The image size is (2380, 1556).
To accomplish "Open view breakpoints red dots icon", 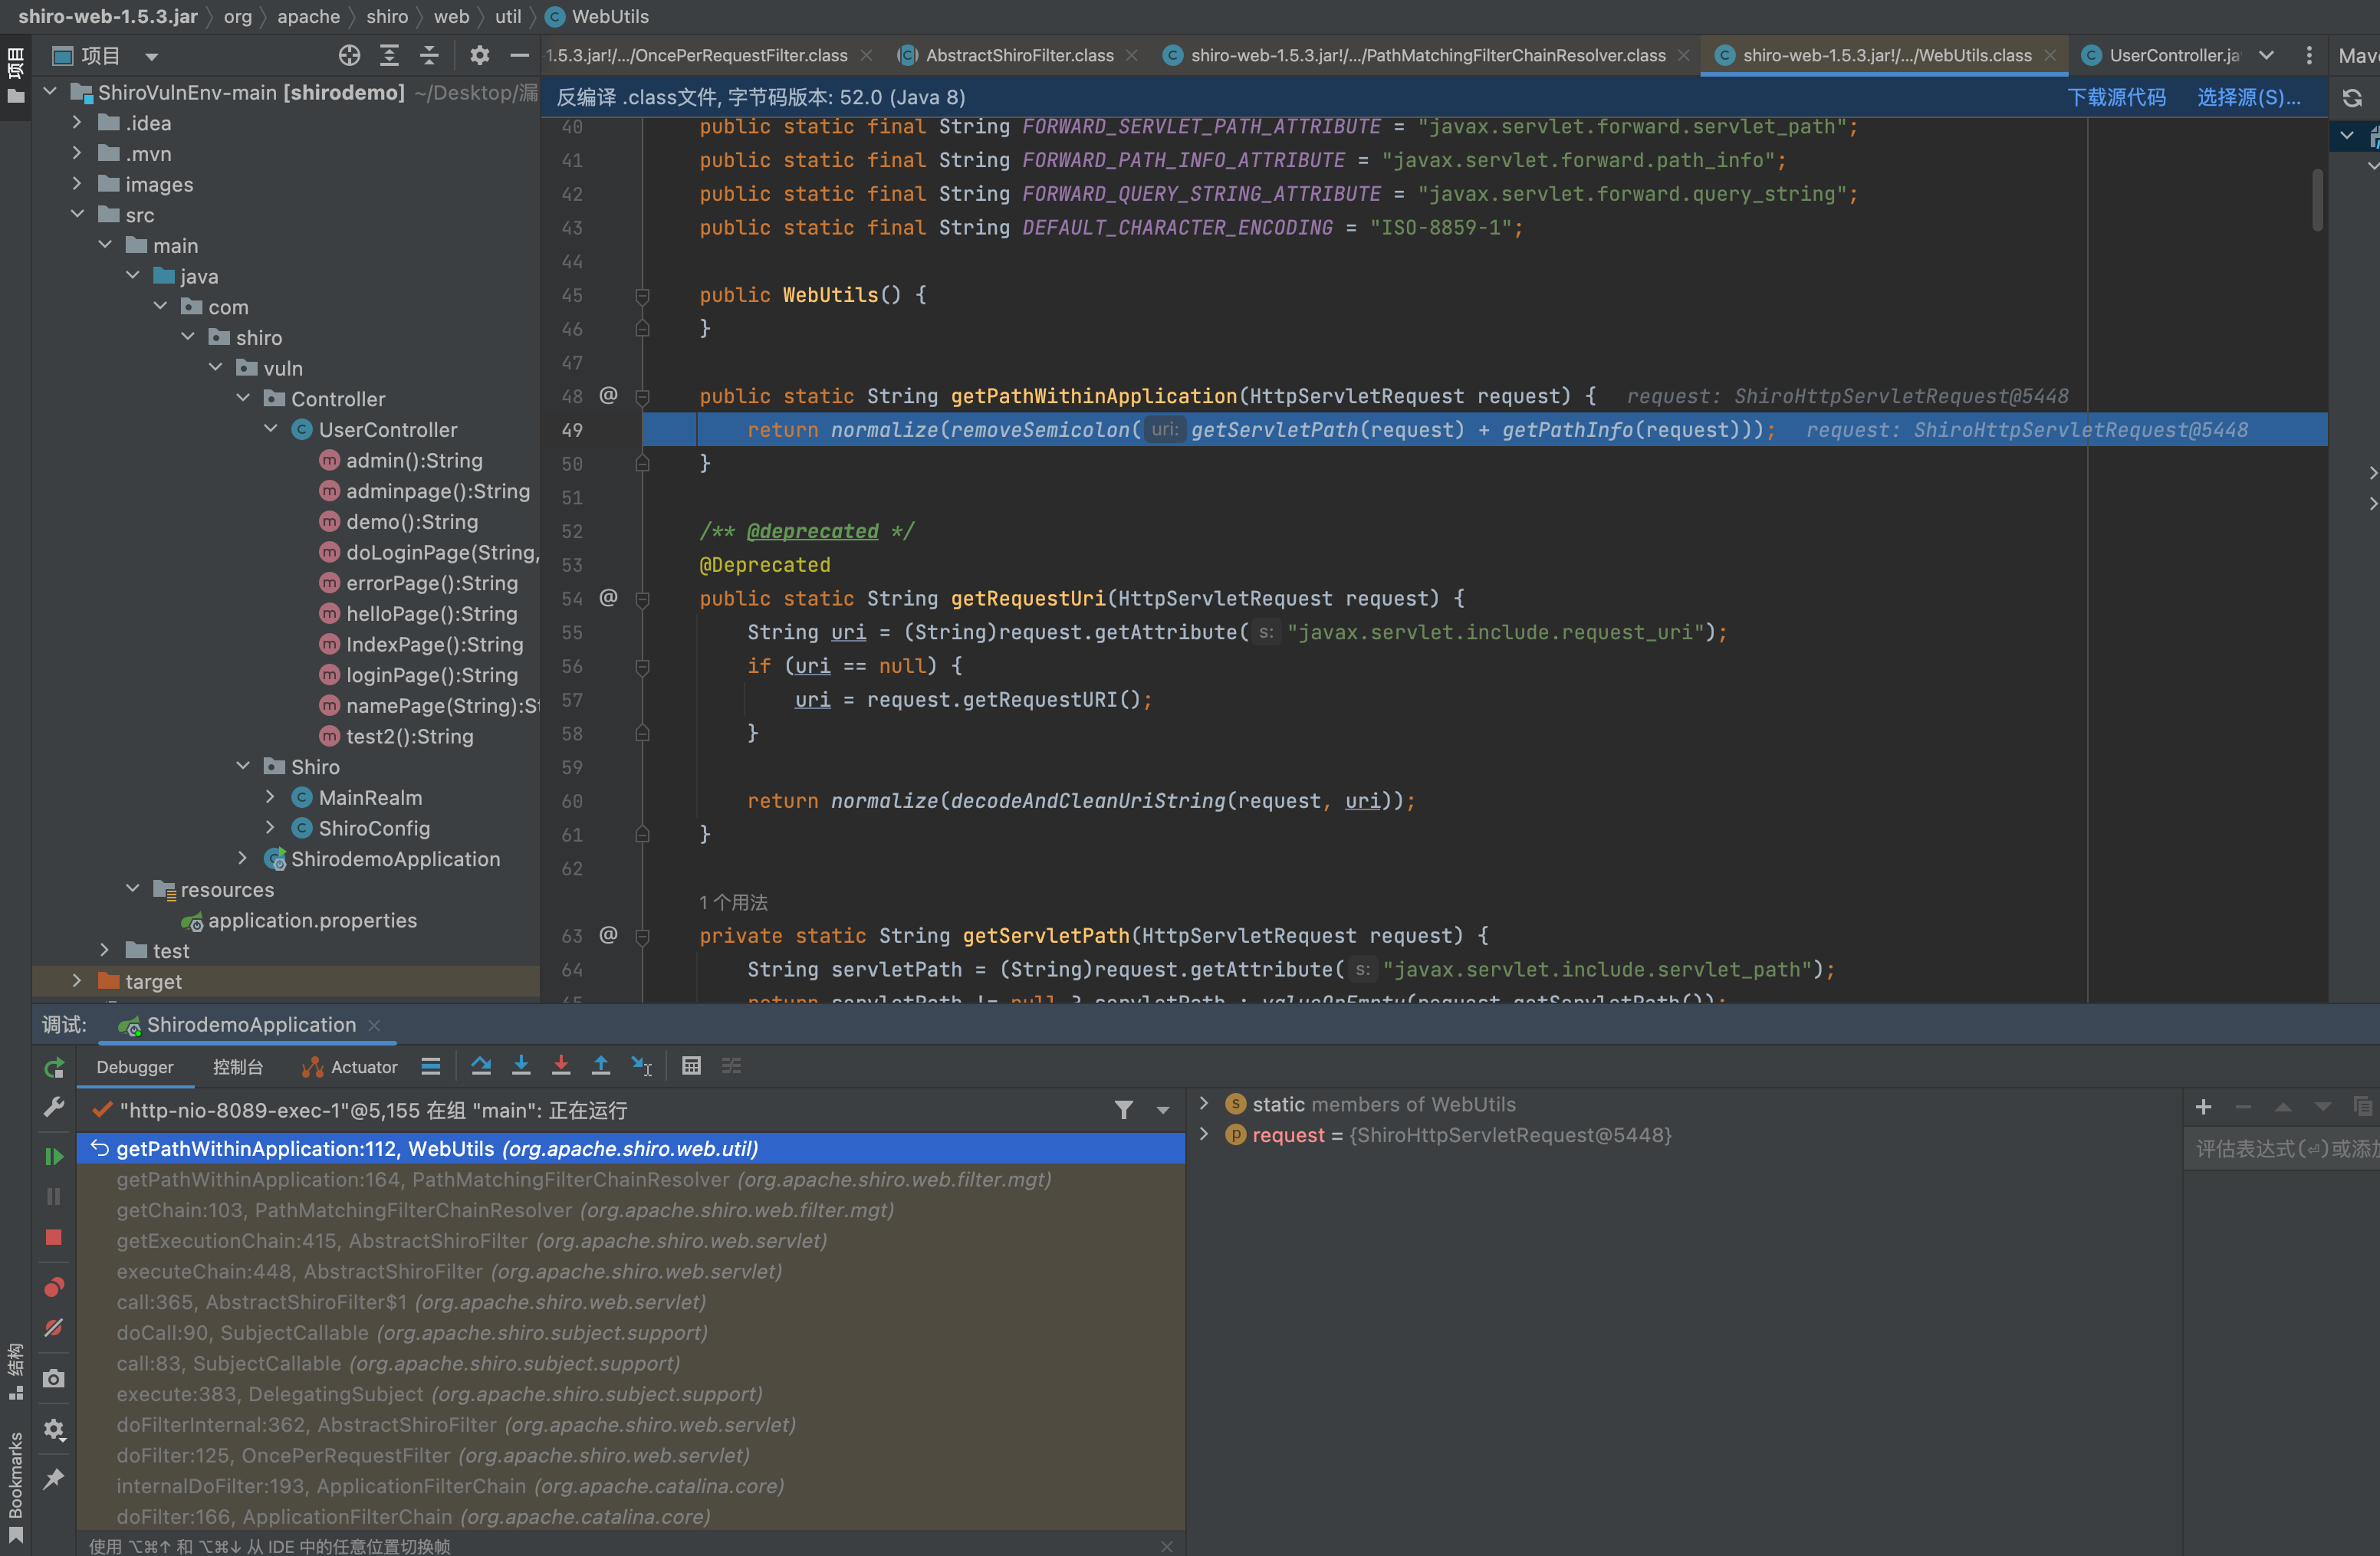I will tap(54, 1287).
